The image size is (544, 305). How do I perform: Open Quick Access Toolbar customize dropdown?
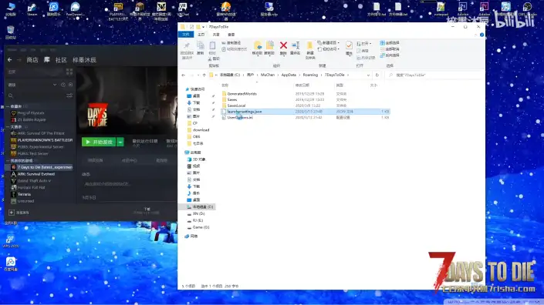point(203,27)
